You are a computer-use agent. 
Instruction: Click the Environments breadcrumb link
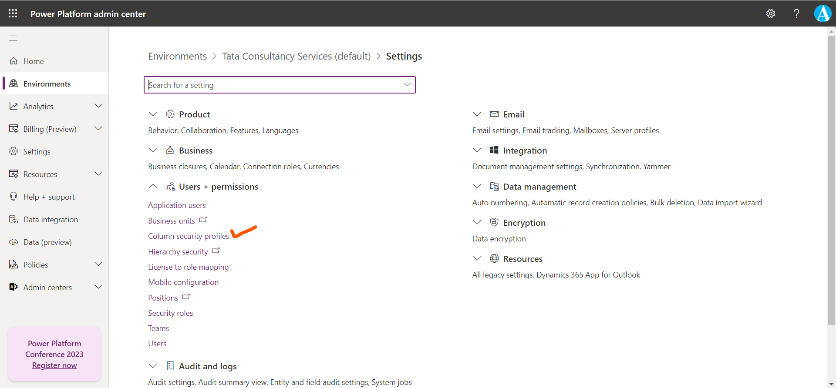177,57
